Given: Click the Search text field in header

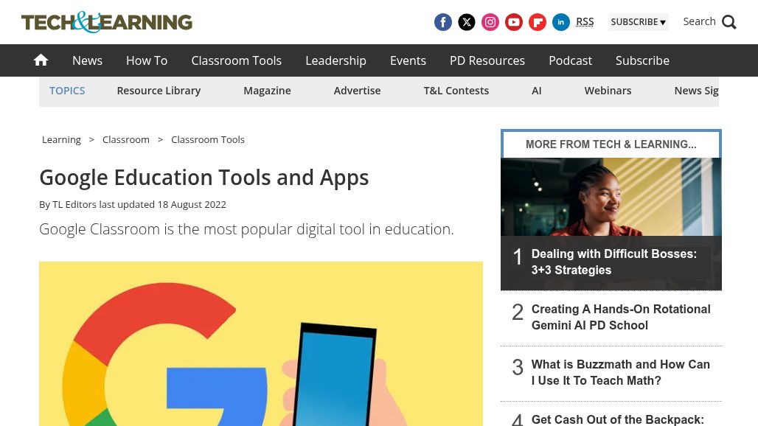Looking at the screenshot, I should click(699, 21).
